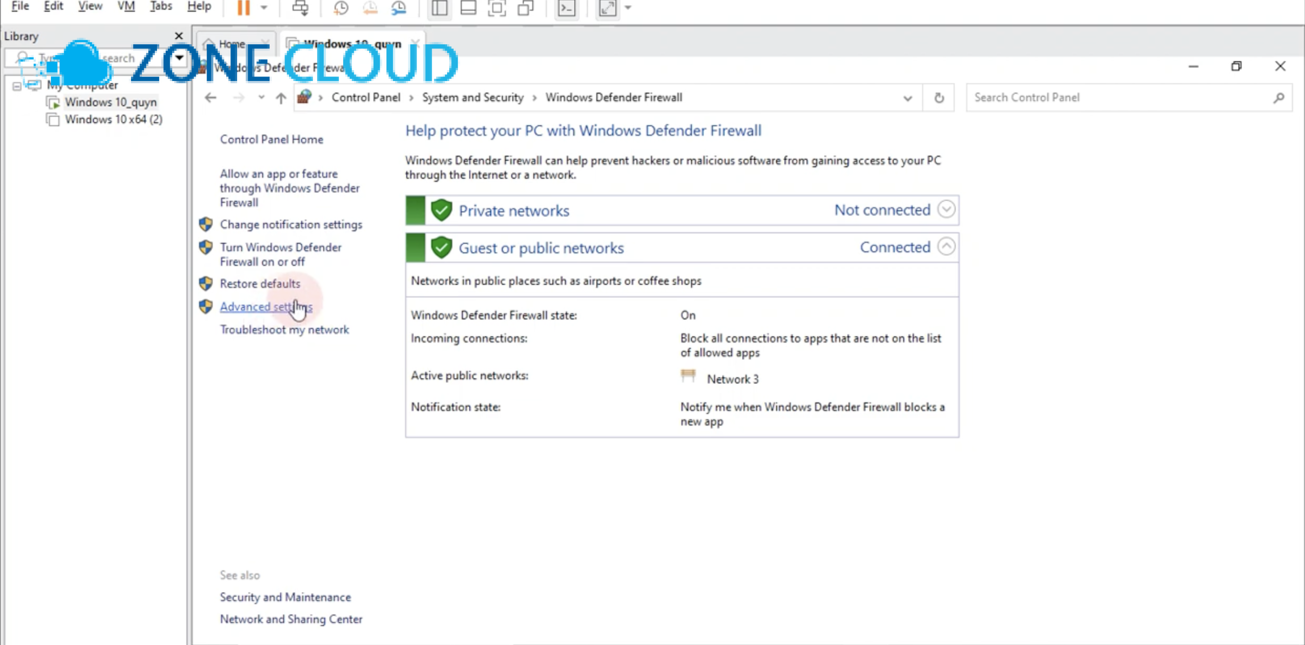Click the Connected status text
This screenshot has height=645, width=1305.
[x=895, y=247]
